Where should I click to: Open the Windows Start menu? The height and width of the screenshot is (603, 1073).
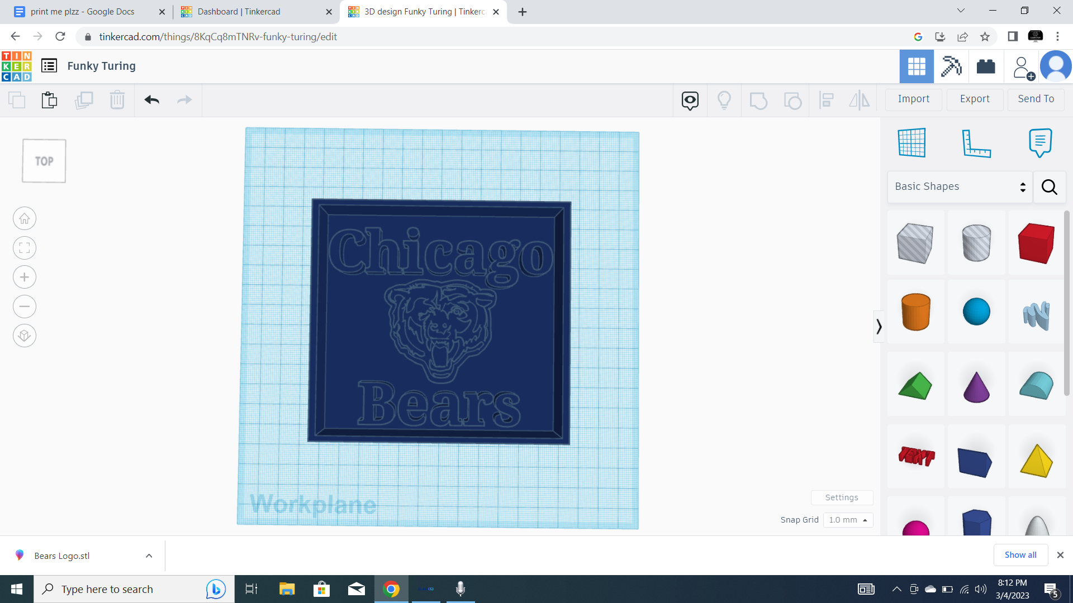(x=17, y=589)
